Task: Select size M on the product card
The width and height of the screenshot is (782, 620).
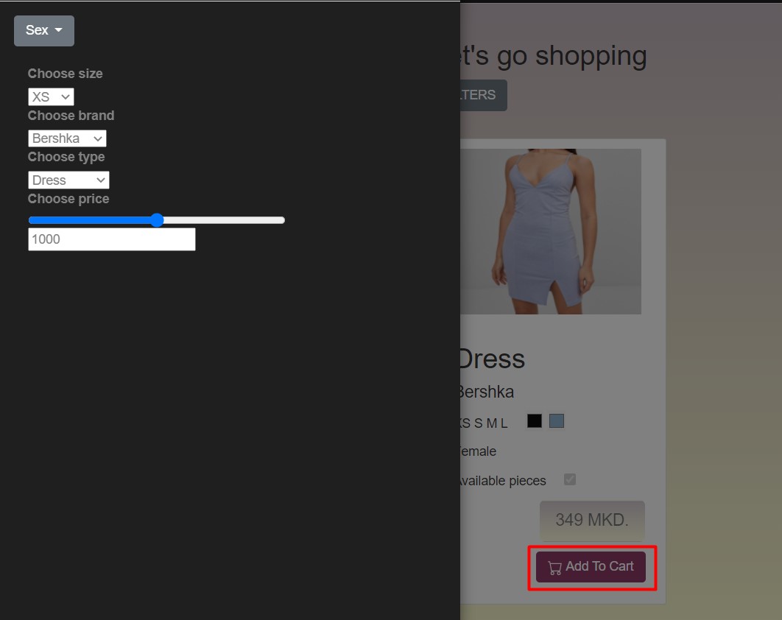Action: 490,423
